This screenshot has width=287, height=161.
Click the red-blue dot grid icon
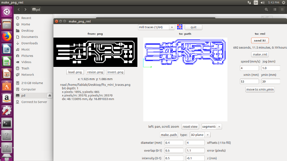(180, 27)
